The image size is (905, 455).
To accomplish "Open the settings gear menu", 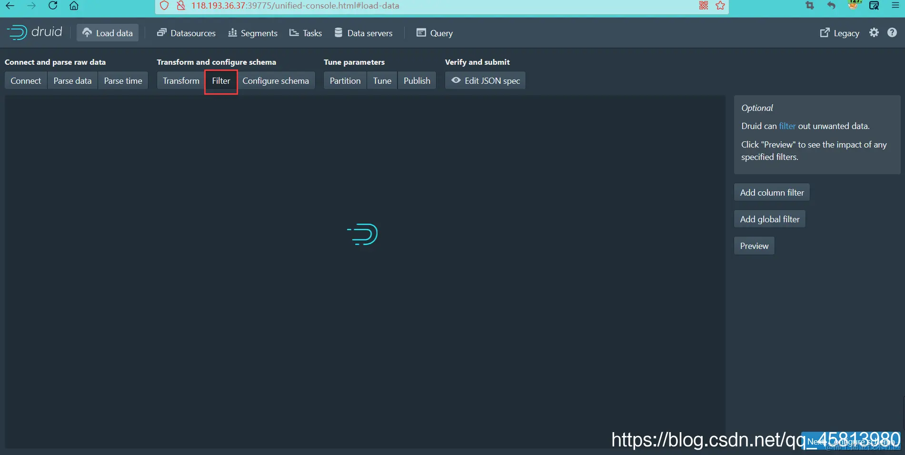I will 874,32.
